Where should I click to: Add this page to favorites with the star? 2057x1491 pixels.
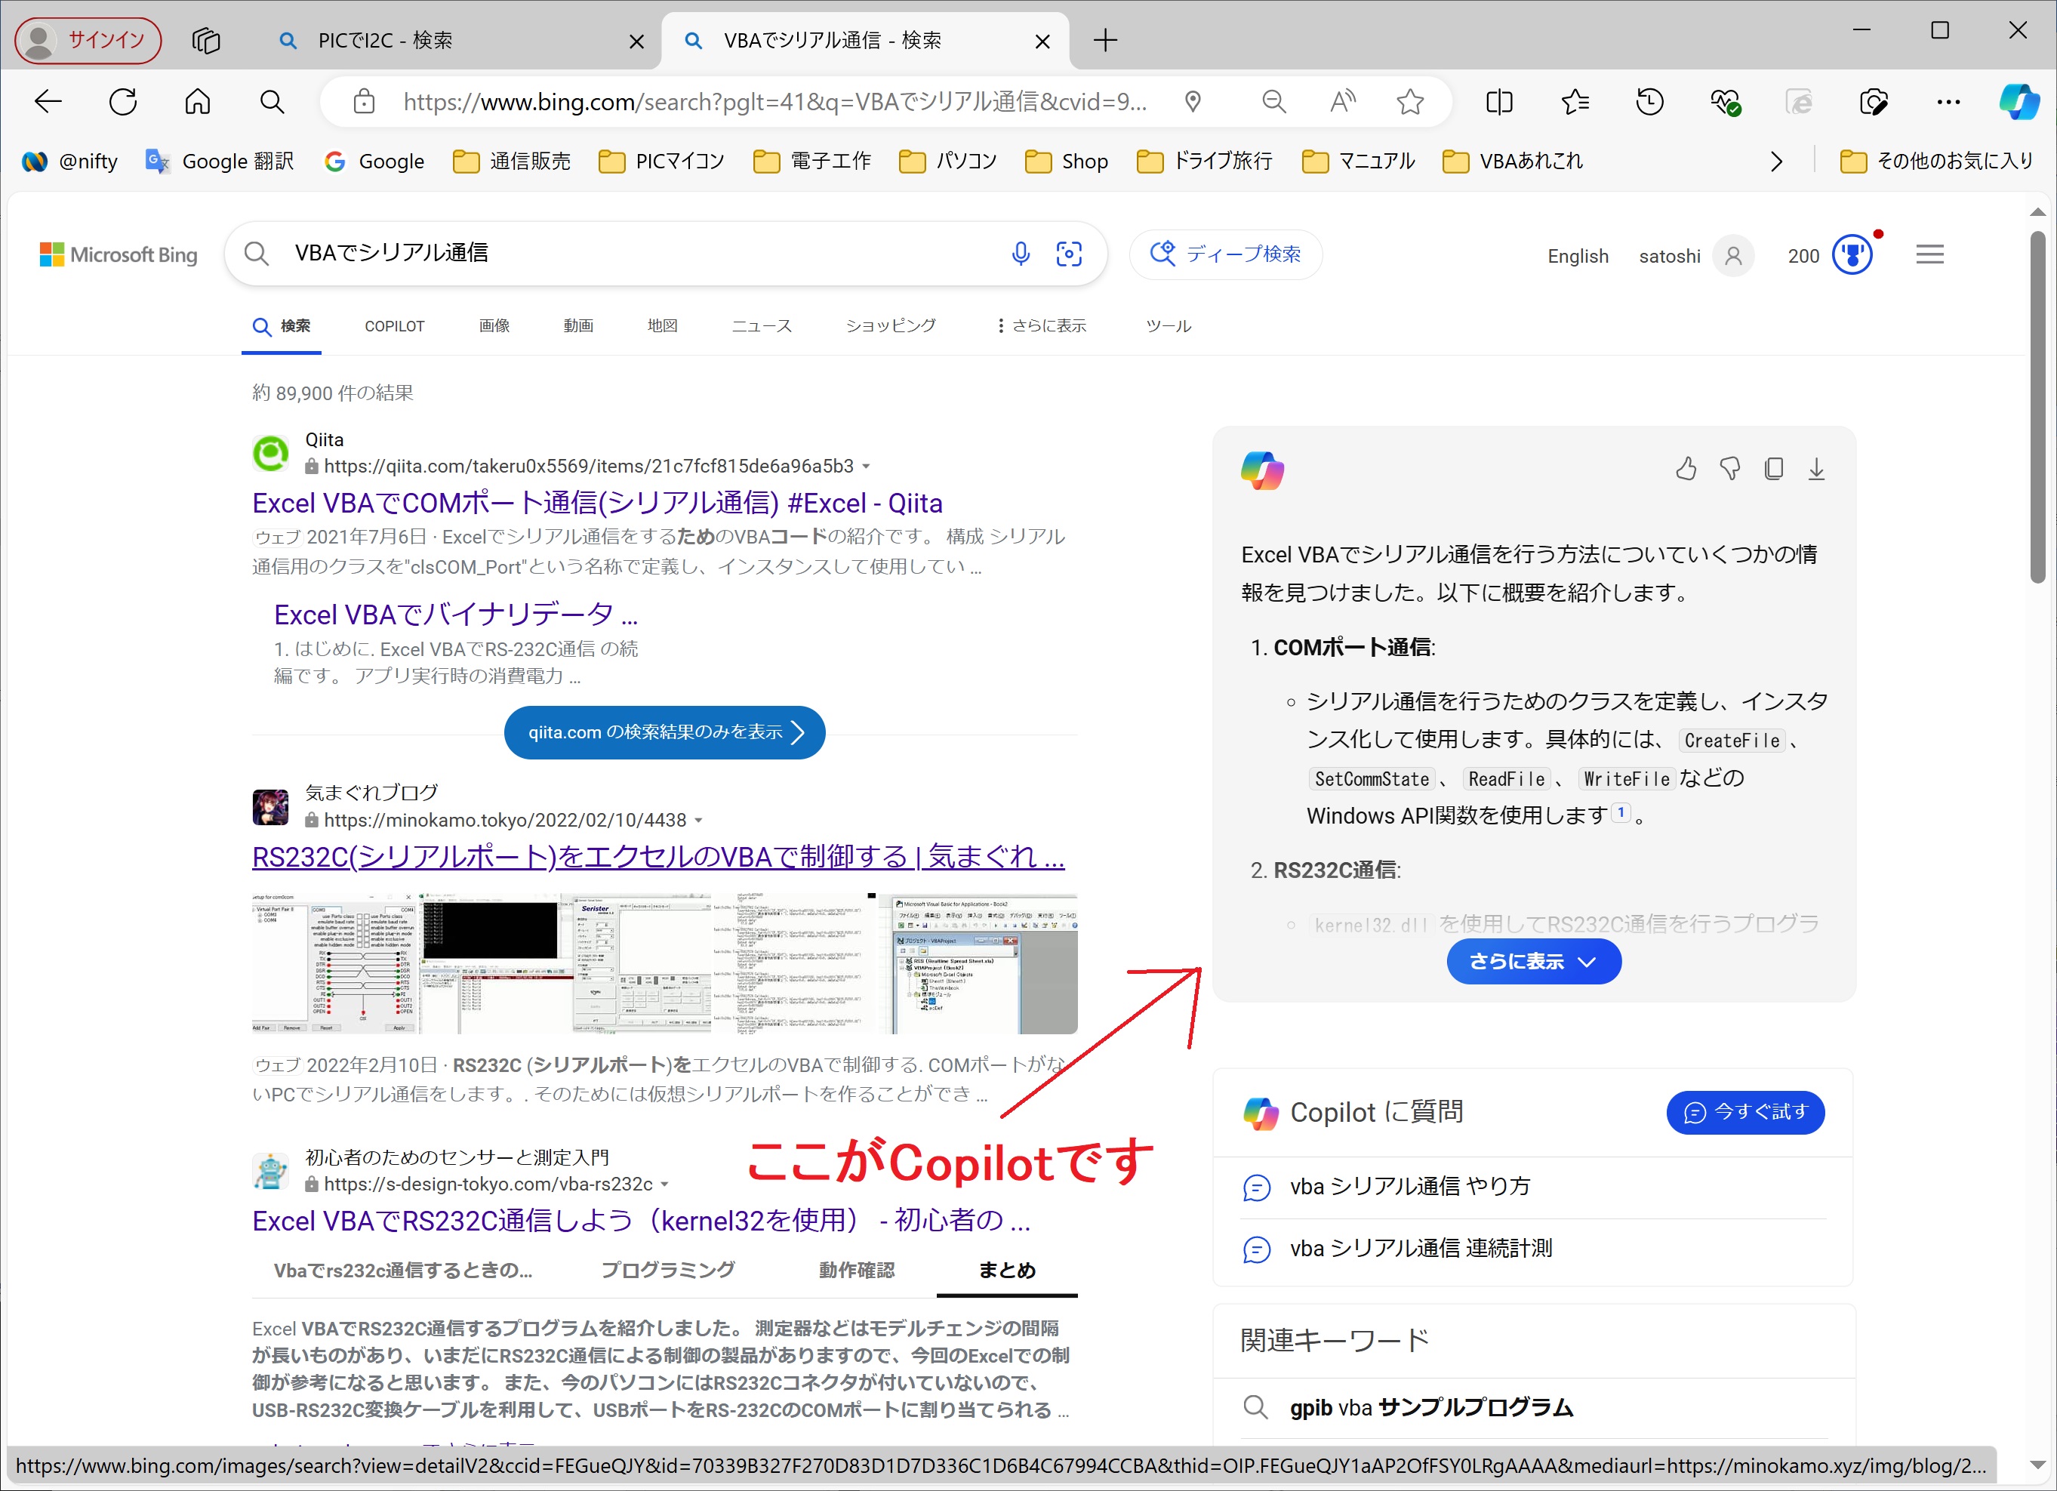(1410, 102)
